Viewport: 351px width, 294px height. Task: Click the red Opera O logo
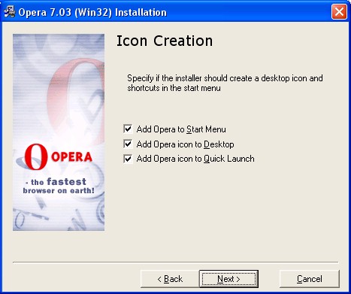36,156
